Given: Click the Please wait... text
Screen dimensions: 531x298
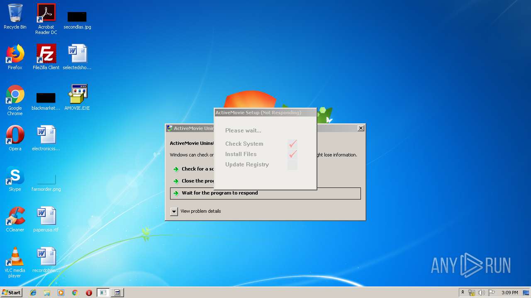Looking at the screenshot, I should (243, 130).
